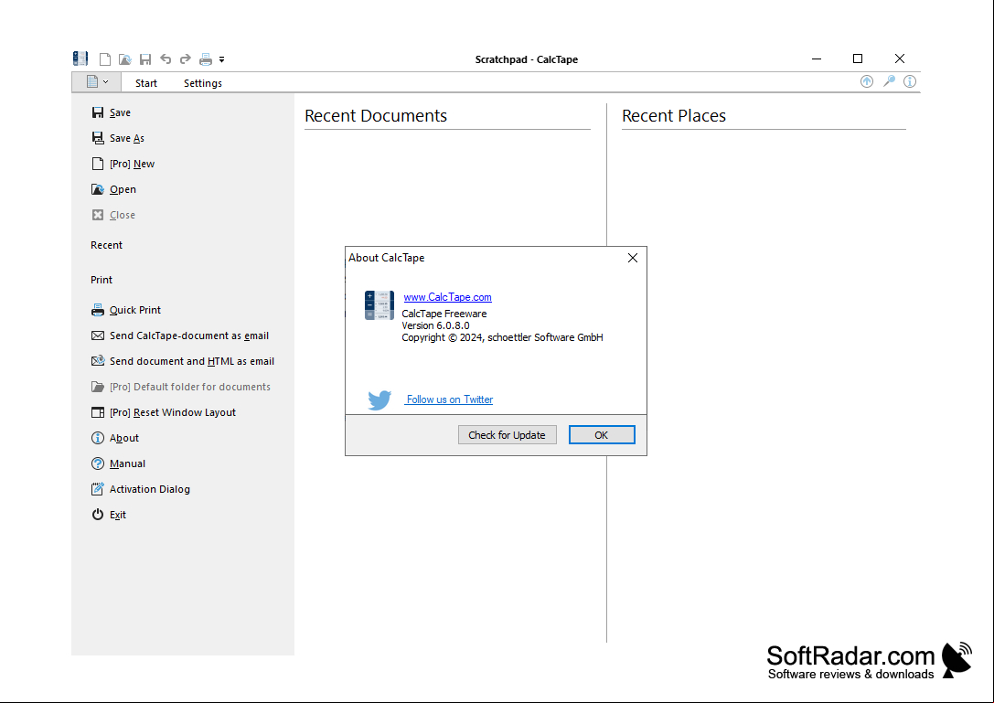Click the Quick Print printer icon in menu
Screen dimensions: 994x703
[x=98, y=310]
